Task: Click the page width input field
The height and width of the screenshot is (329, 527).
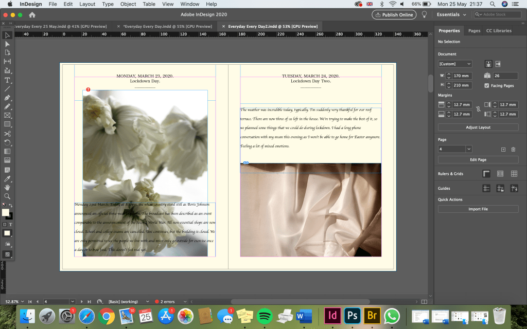Action: click(461, 76)
